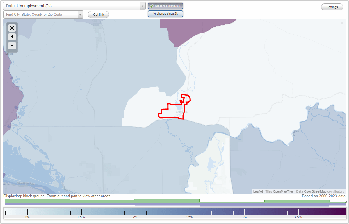Follow the Leaflet attribution link
Screen dimensions: 349x224
258,191
